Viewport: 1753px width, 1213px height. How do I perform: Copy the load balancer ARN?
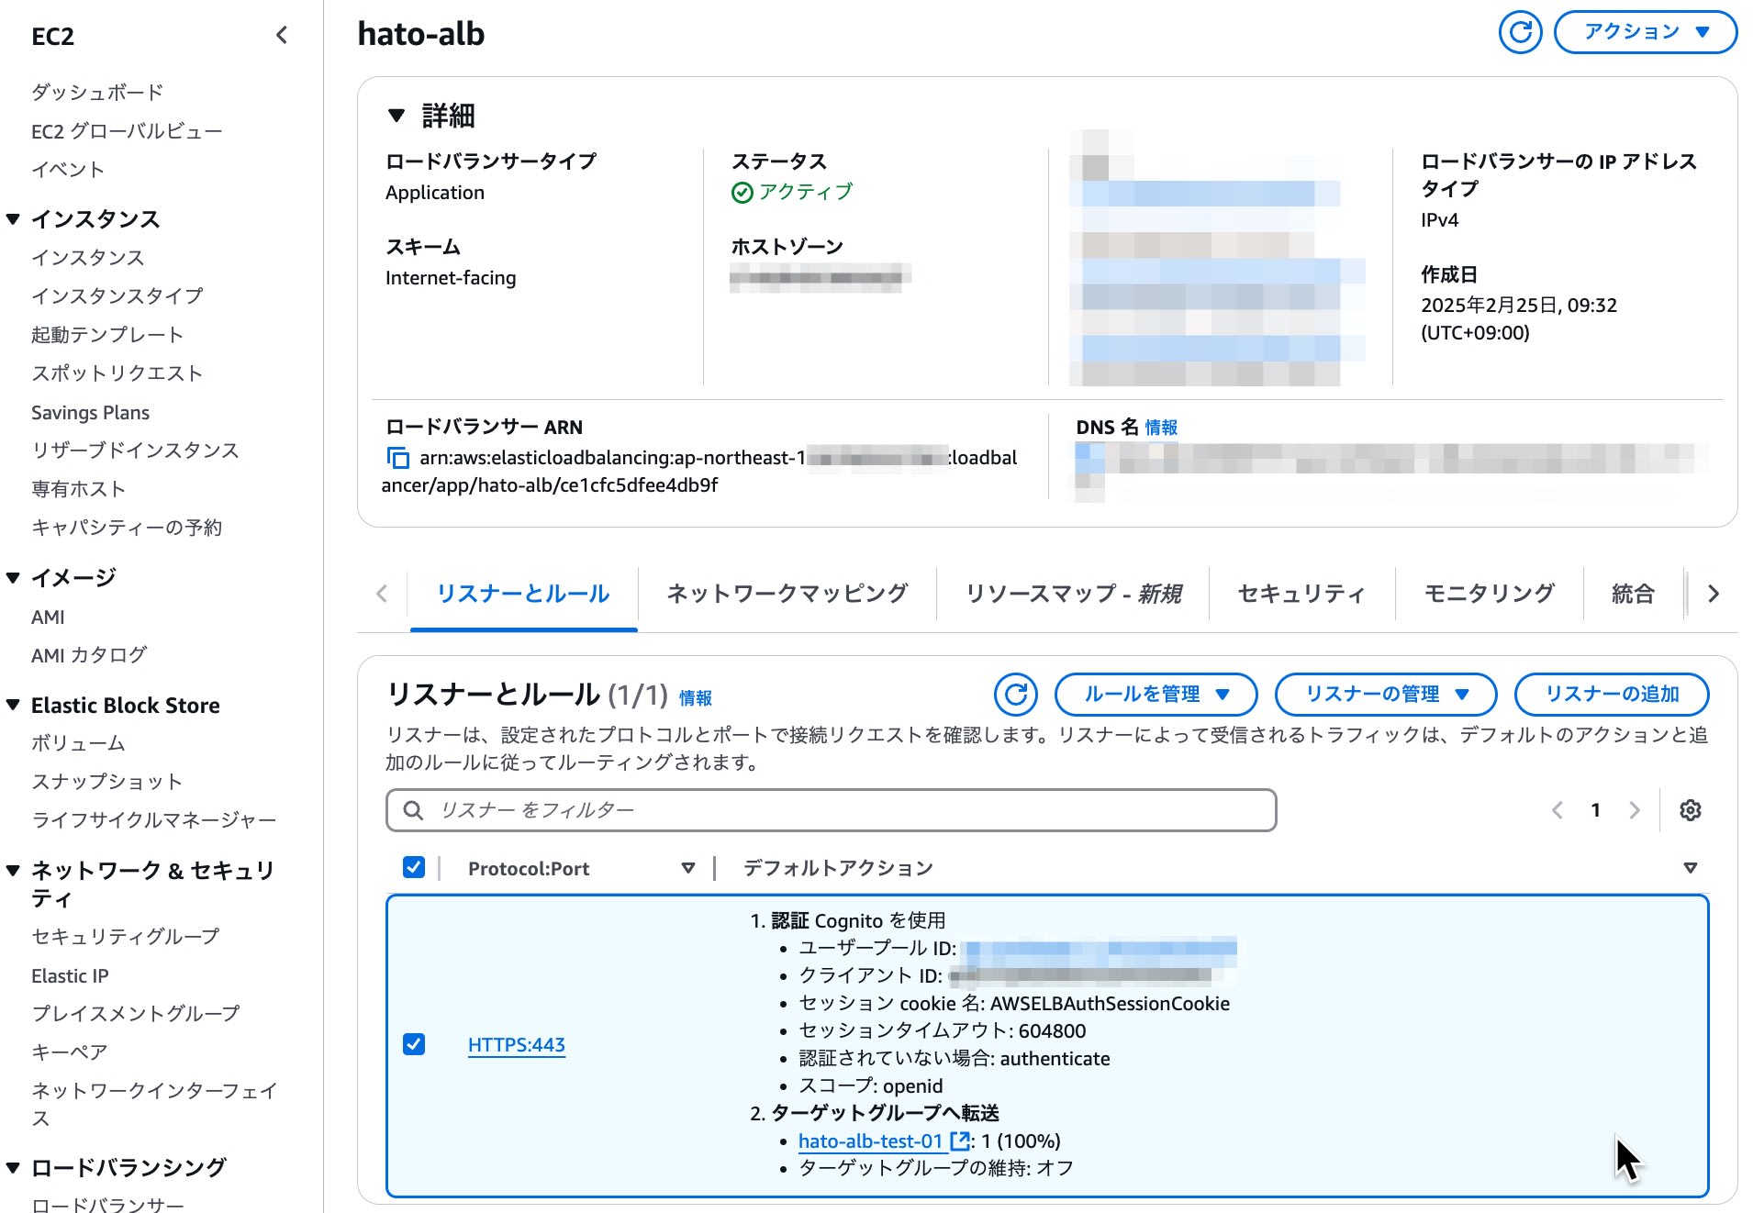coord(397,457)
